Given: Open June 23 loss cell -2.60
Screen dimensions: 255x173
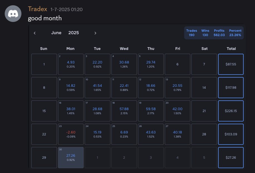Looking at the screenshot, I should pyautogui.click(x=71, y=134).
